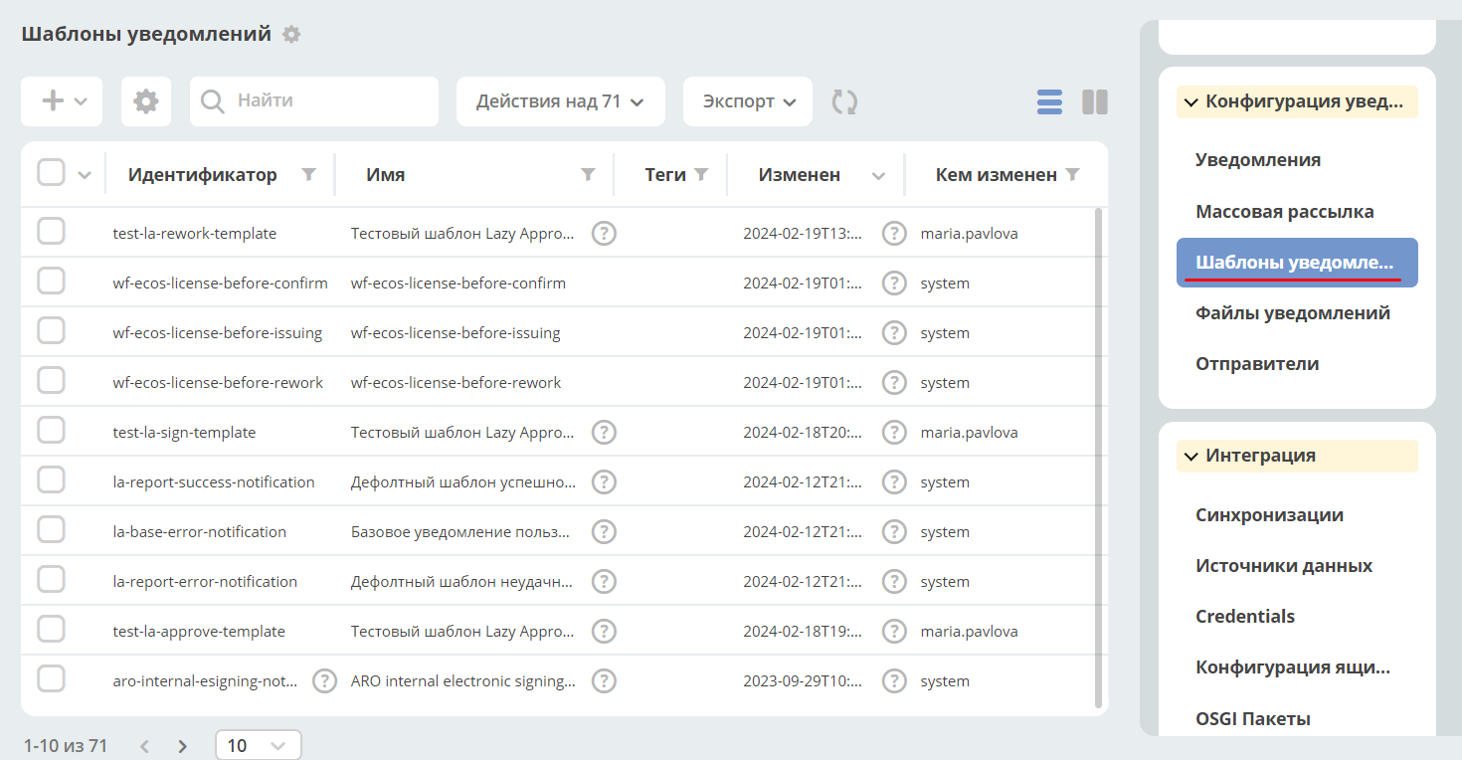Open page size dropdown showing 10
This screenshot has height=760, width=1462.
point(259,745)
